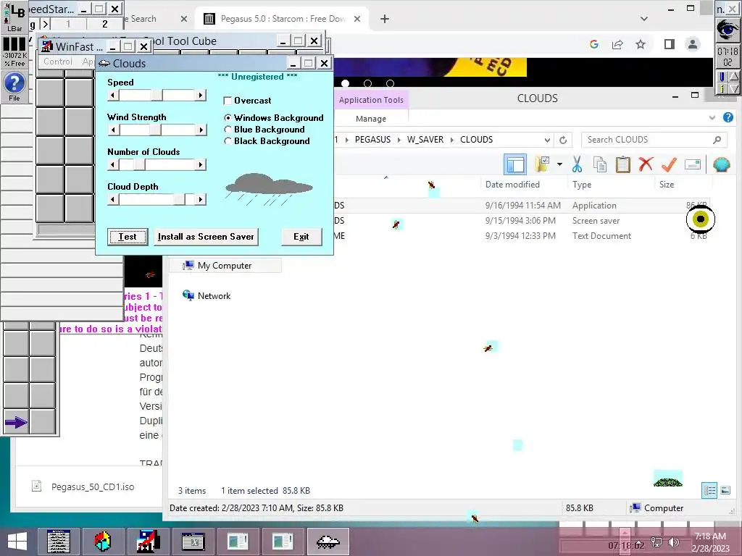Click the Search CLOUDS input field
This screenshot has width=742, height=556.
click(654, 140)
